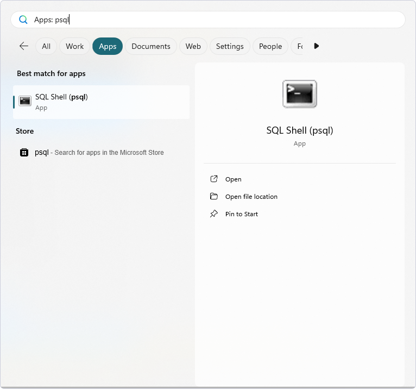The height and width of the screenshot is (389, 416).
Task: Click the Pin to Start pushpin icon
Action: click(214, 214)
